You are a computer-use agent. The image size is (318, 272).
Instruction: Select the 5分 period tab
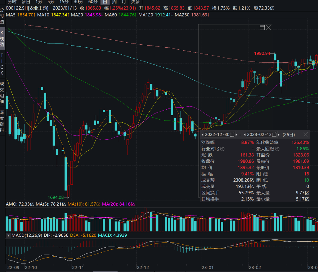pos(51,2)
